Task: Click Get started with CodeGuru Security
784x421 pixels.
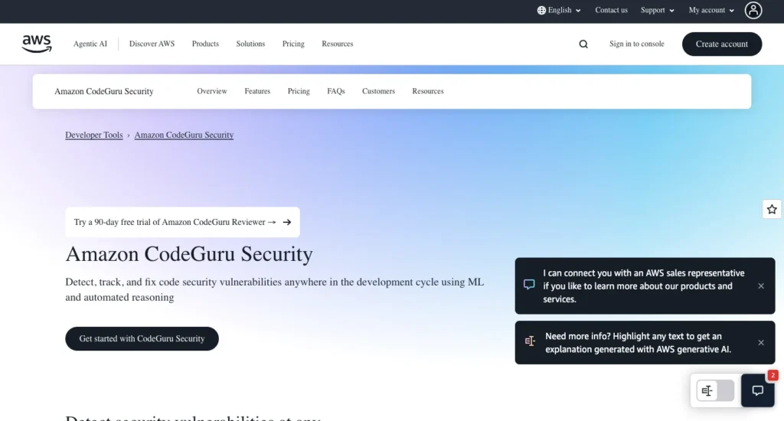Action: click(x=142, y=338)
